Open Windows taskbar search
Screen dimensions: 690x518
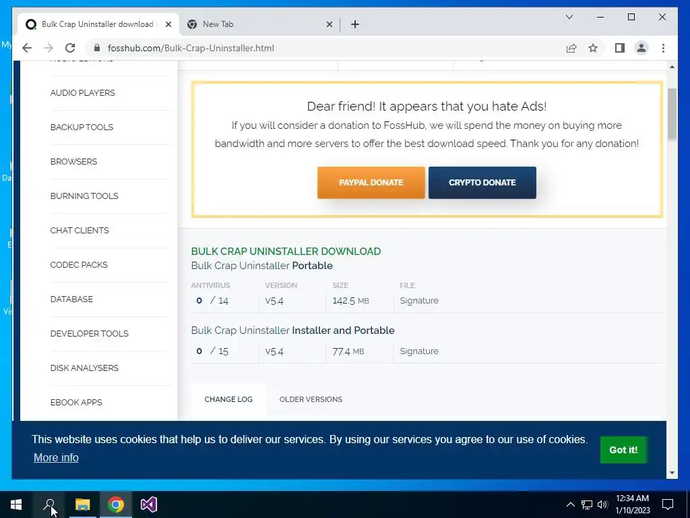(x=49, y=505)
